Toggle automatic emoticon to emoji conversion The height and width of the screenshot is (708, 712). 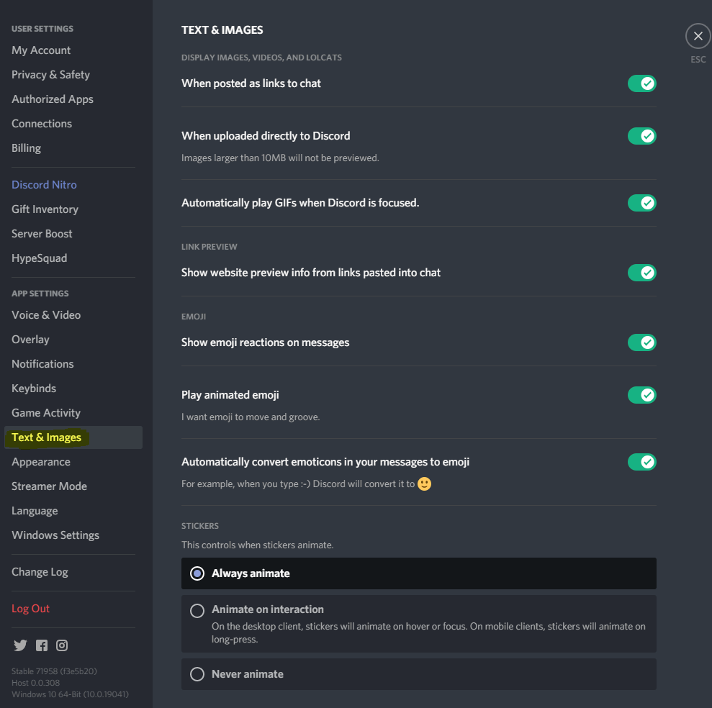click(641, 462)
